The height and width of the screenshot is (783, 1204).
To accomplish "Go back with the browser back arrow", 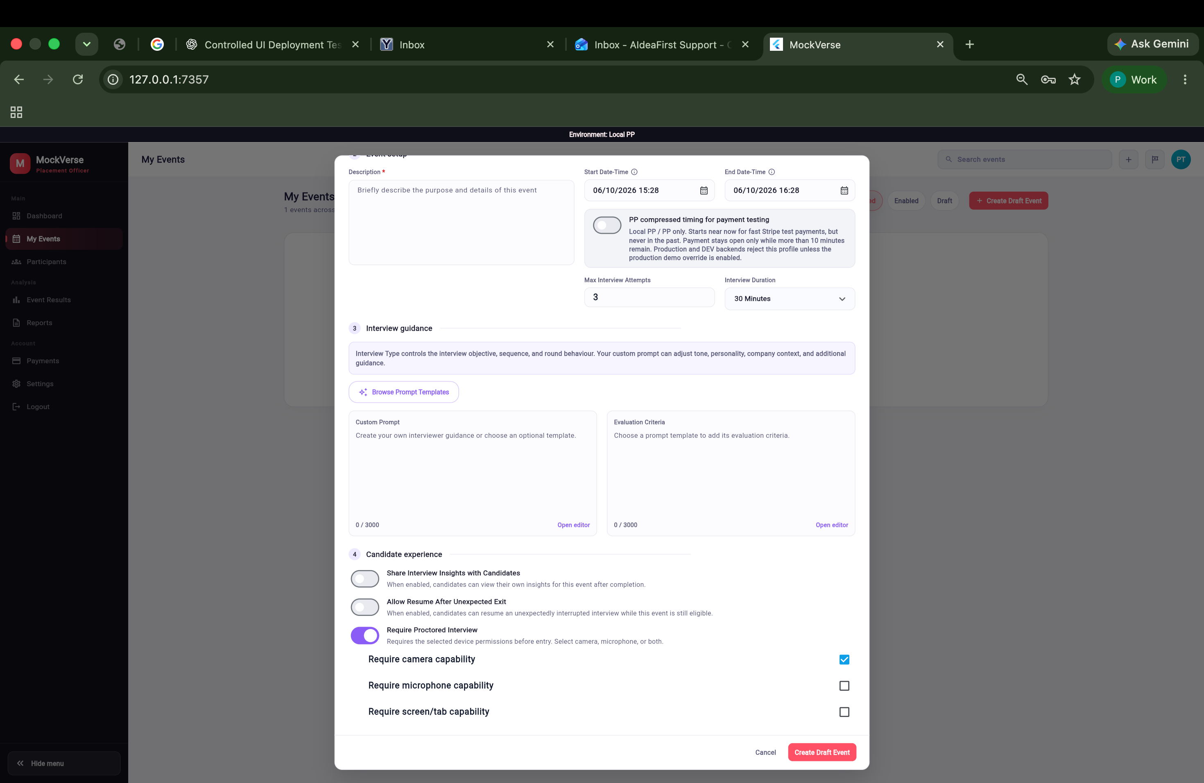I will tap(19, 79).
